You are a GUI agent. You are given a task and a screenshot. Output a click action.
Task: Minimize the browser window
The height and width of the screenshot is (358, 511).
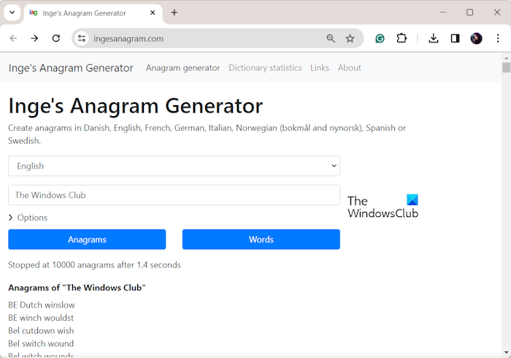(443, 12)
